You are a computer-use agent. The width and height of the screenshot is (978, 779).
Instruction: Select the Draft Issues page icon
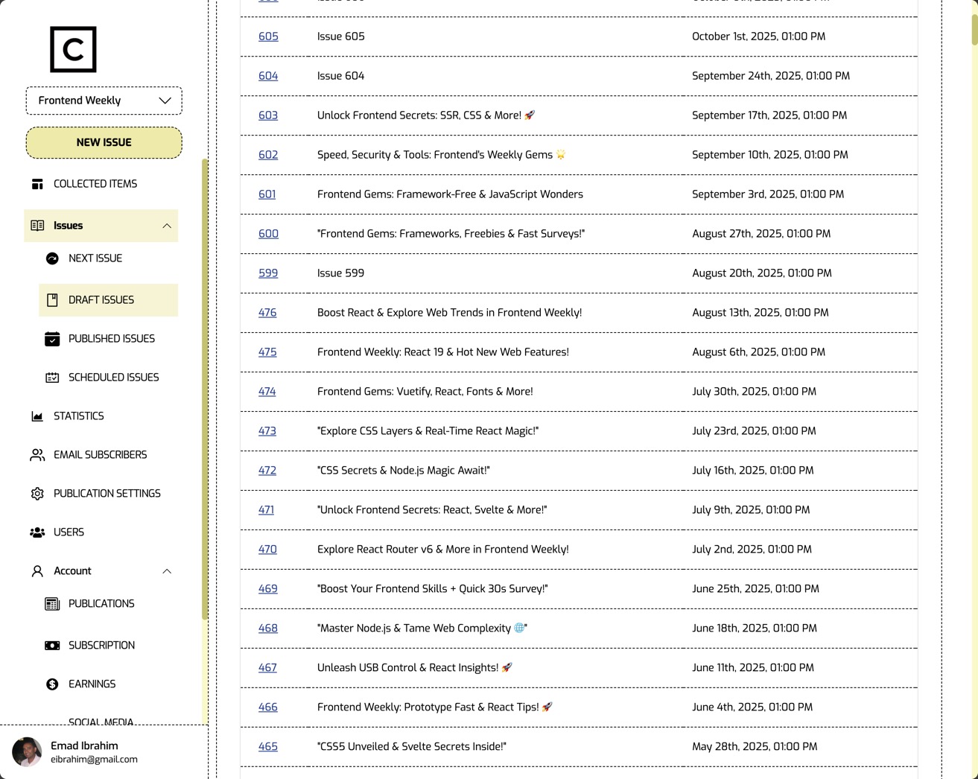pyautogui.click(x=53, y=299)
